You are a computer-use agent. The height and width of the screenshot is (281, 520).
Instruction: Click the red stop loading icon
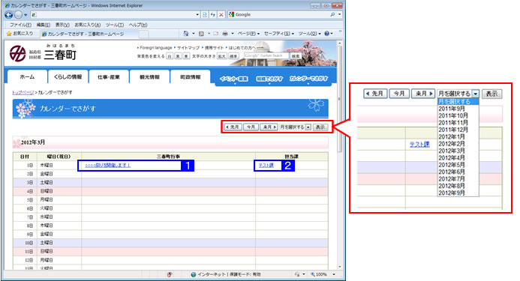tap(221, 14)
